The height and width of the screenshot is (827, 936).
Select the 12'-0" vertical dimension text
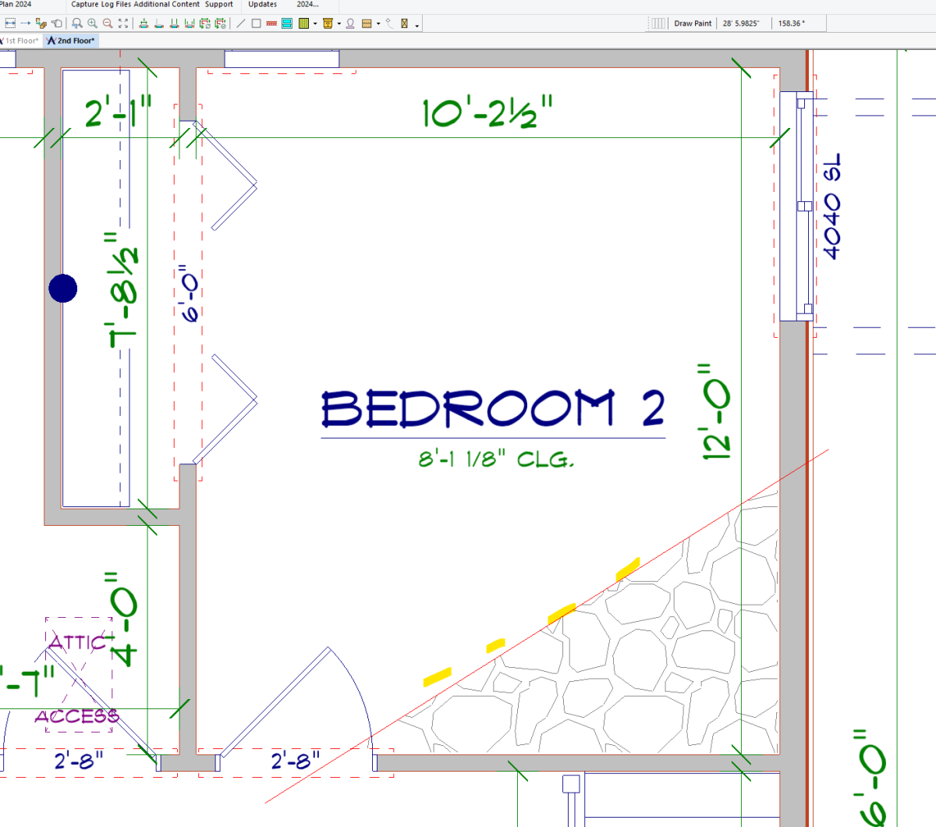coord(715,411)
